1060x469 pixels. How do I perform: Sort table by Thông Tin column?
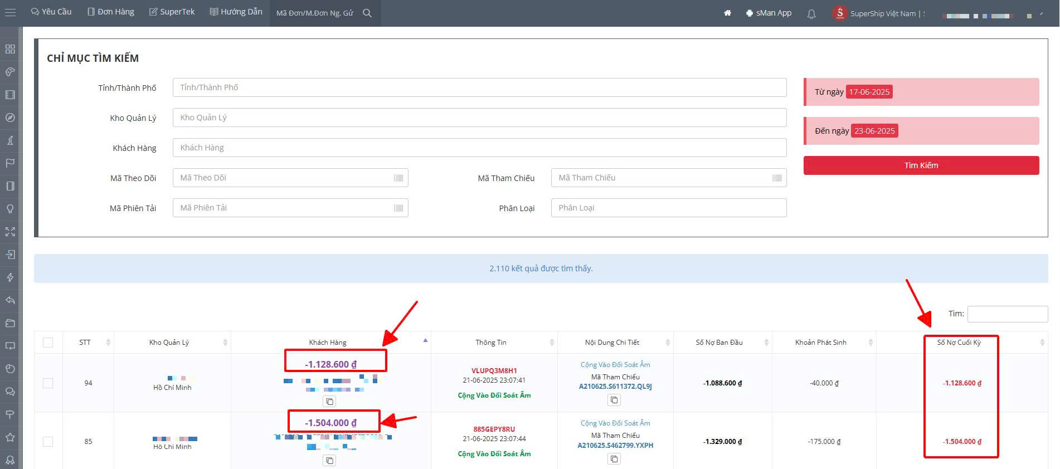click(494, 343)
